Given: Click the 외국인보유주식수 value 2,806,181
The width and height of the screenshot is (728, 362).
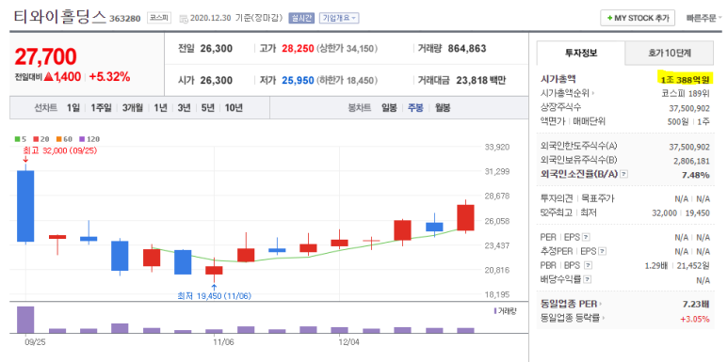Looking at the screenshot, I should (691, 161).
